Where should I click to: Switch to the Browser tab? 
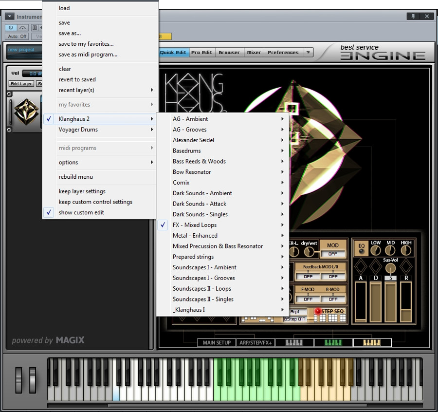tap(229, 52)
